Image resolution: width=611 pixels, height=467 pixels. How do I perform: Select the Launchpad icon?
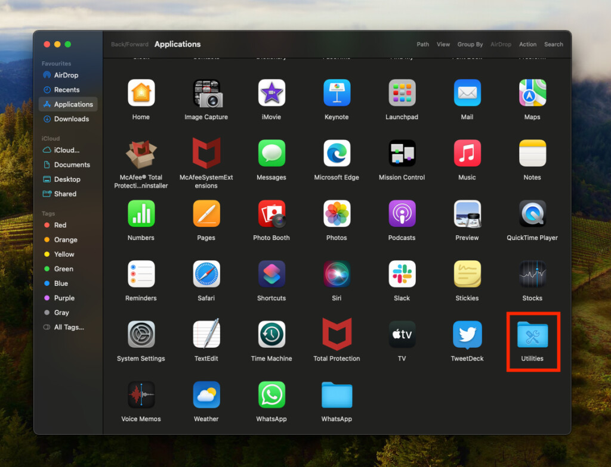402,93
